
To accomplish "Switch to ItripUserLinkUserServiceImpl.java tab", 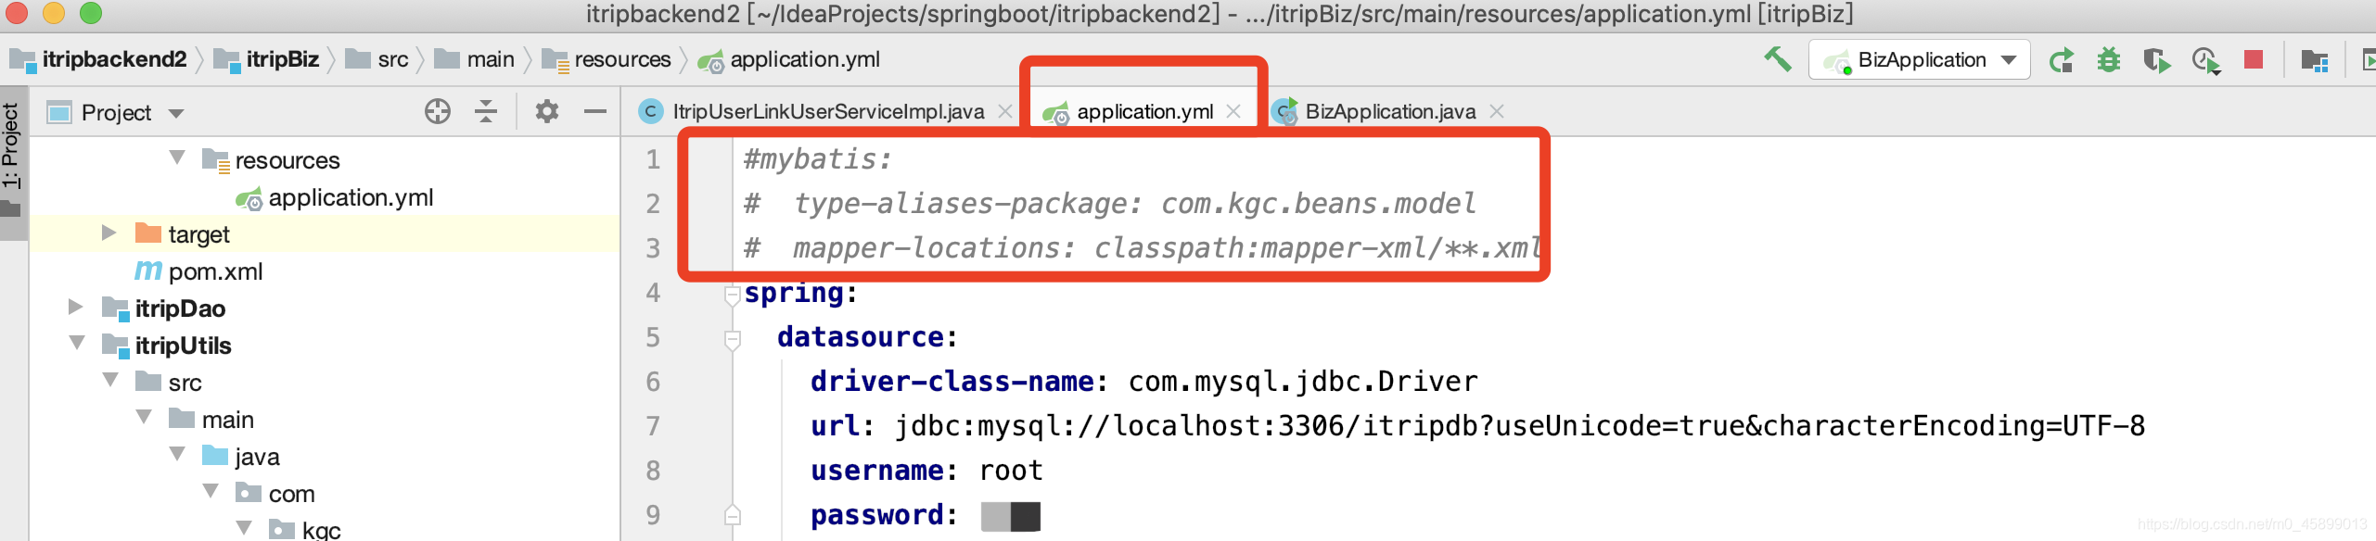I will pos(828,112).
